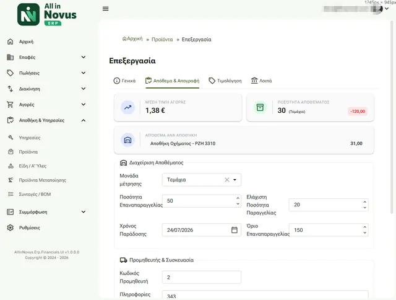Clear the Τεμάχια unit selection
This screenshot has height=300, width=396.
tap(227, 180)
